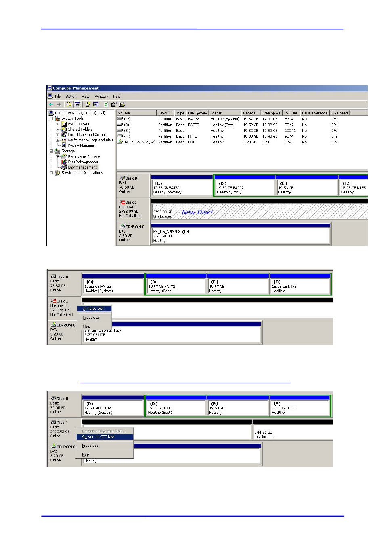The height and width of the screenshot is (544, 385).
Task: Click the Device Manager icon in tree
Action: (x=64, y=145)
